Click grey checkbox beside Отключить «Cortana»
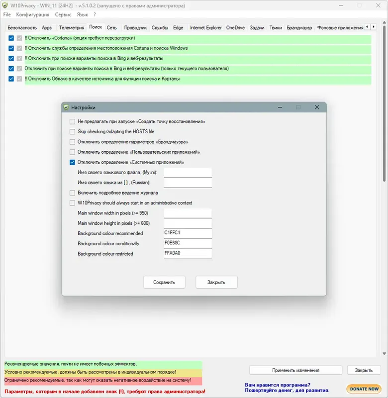The height and width of the screenshot is (398, 388). pyautogui.click(x=19, y=38)
